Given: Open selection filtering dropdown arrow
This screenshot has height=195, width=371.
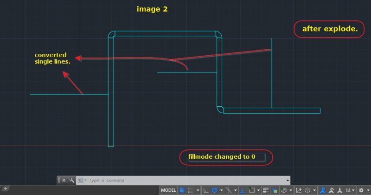Looking at the screenshot, I should click(x=314, y=190).
